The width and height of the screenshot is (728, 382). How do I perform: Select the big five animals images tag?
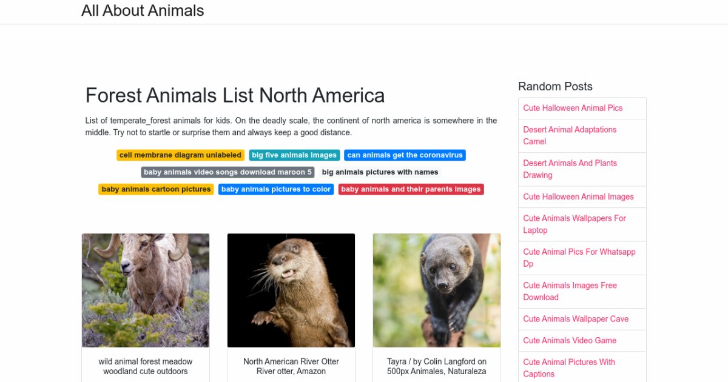pyautogui.click(x=294, y=155)
